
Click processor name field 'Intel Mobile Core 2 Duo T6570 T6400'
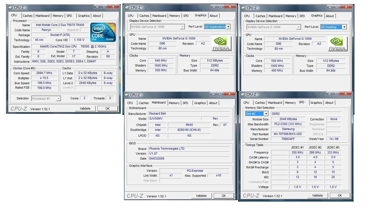[60, 25]
